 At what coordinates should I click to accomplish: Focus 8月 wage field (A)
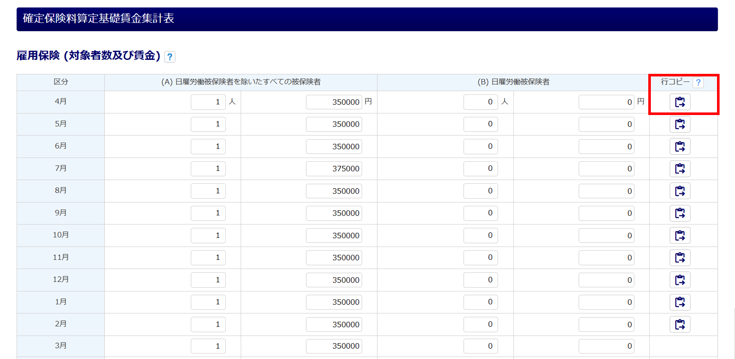(334, 191)
